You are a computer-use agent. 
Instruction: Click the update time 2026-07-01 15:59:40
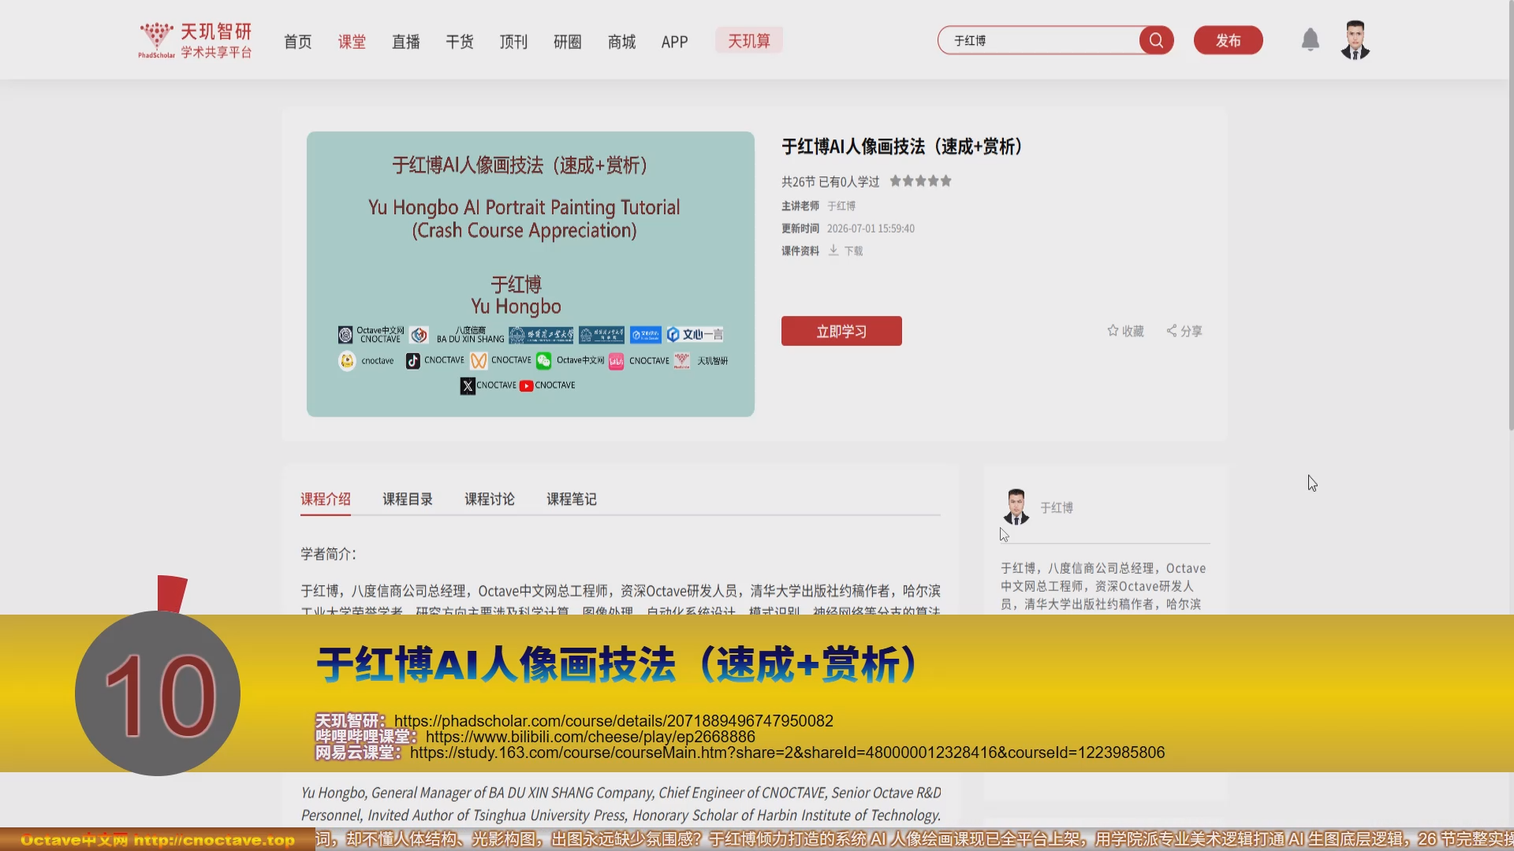click(x=871, y=229)
